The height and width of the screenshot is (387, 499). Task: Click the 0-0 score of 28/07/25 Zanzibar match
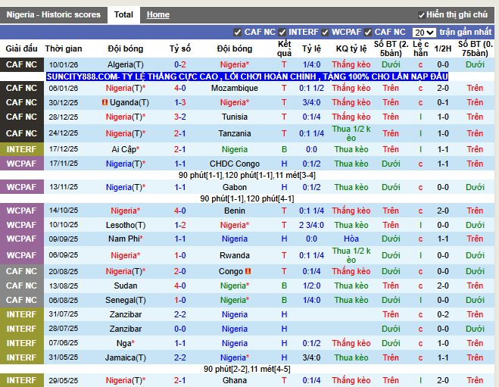click(x=179, y=329)
